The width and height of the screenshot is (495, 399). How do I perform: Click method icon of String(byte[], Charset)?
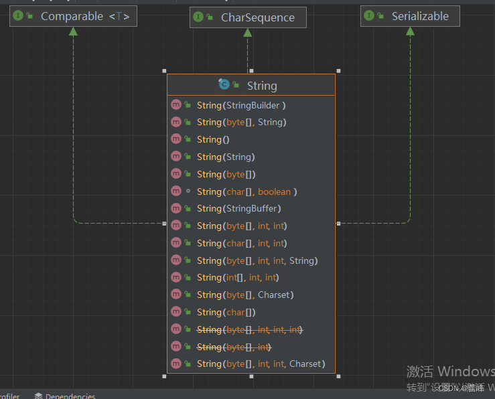[176, 295]
